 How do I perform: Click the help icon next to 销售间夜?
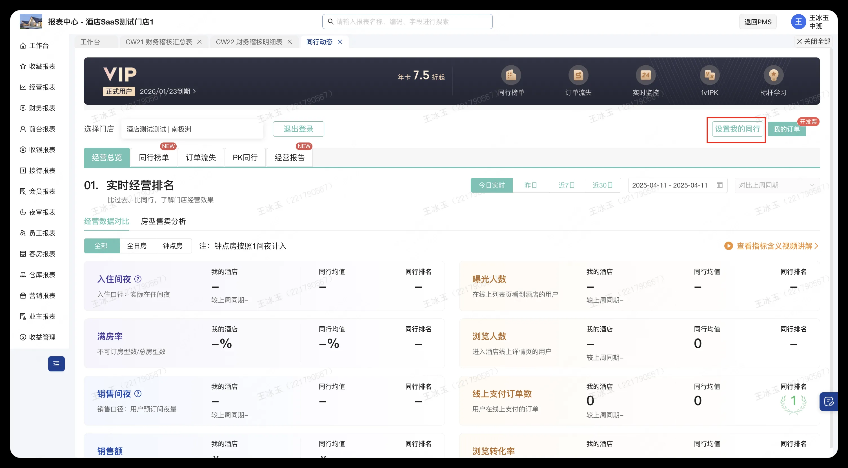tap(138, 394)
